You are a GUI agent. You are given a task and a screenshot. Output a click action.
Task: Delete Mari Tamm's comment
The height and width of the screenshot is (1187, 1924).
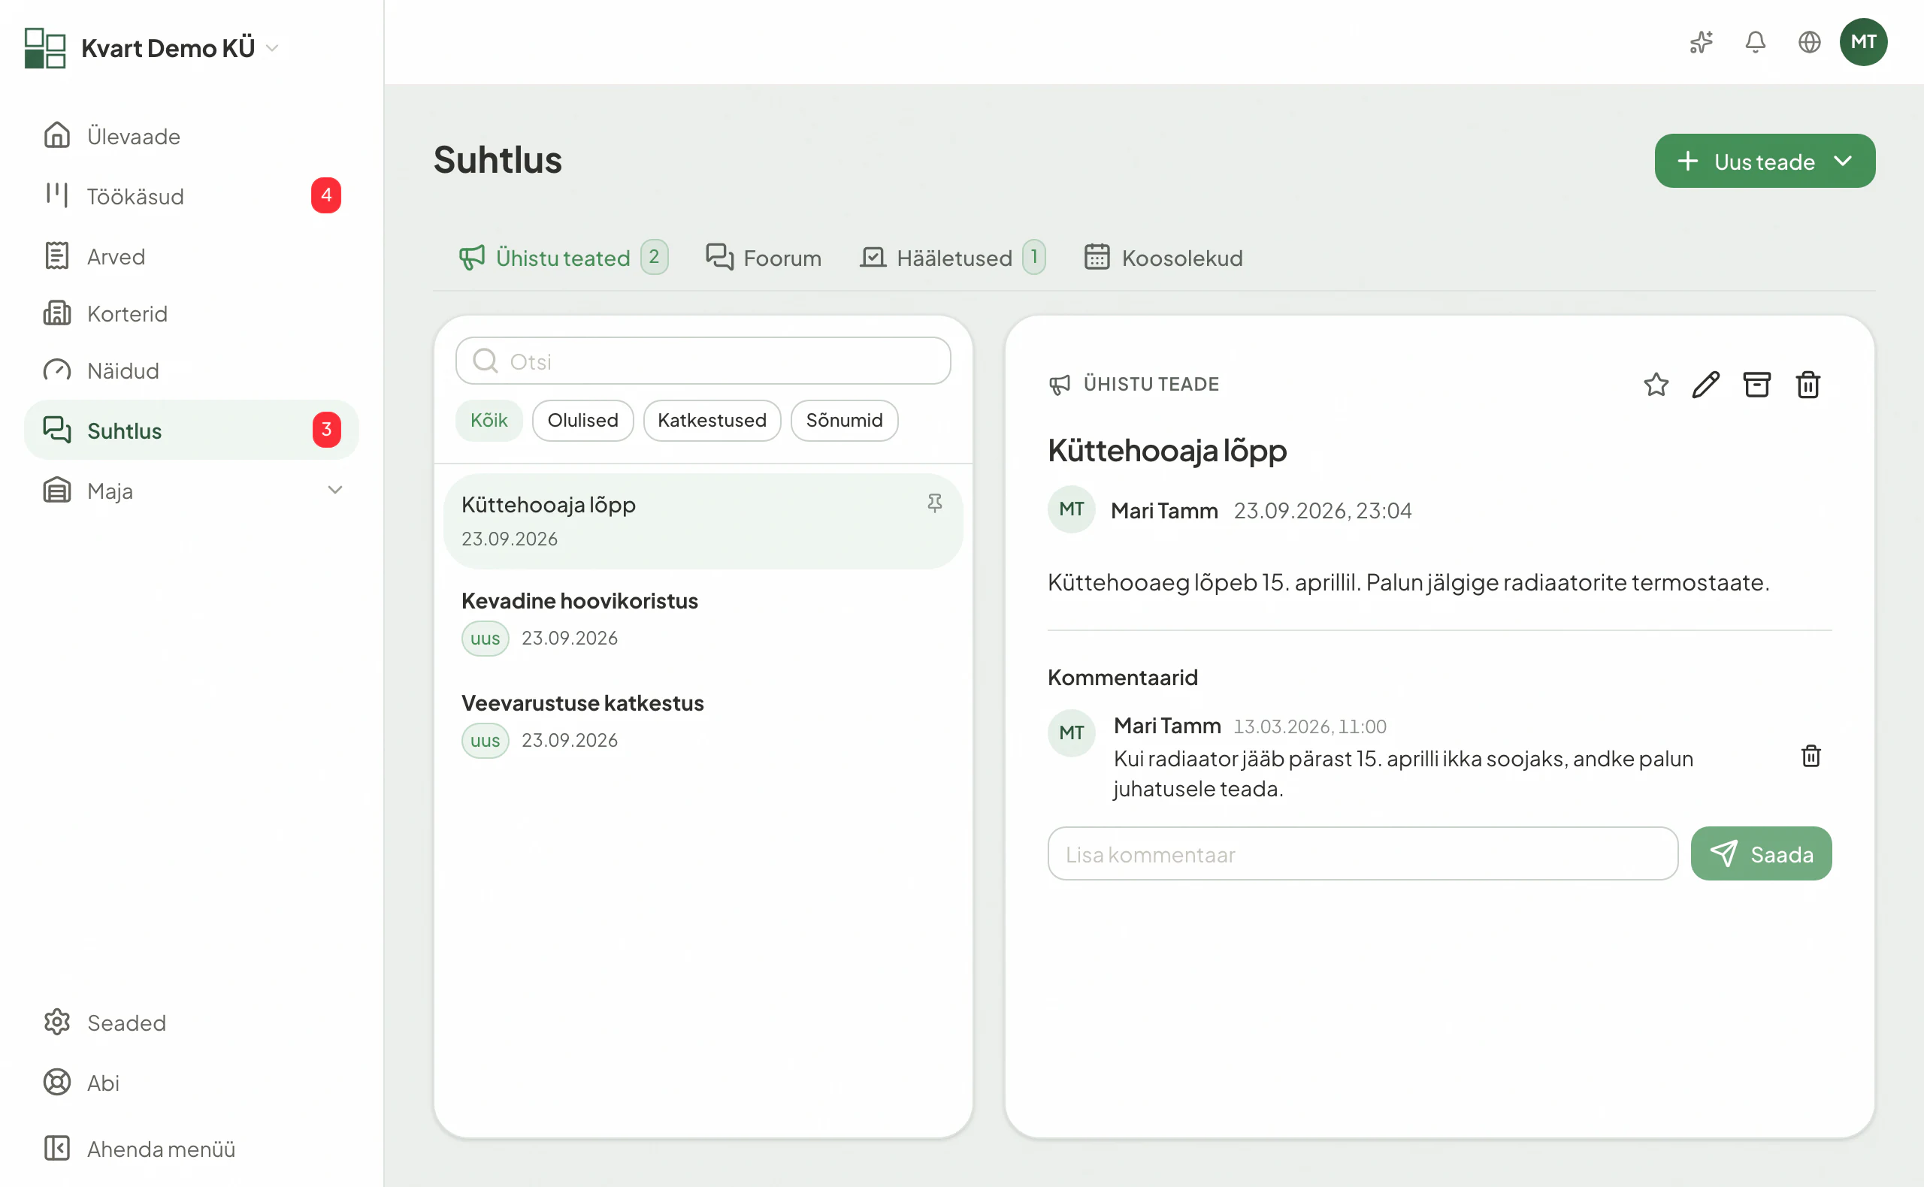tap(1811, 756)
